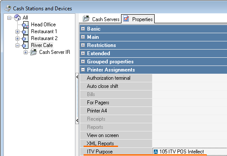Select the Receipts property row
227x156 pixels.
click(x=116, y=119)
